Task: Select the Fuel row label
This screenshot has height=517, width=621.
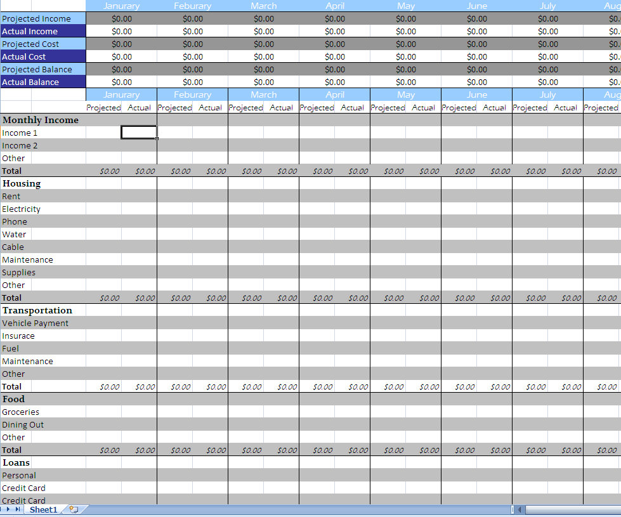Action: [10, 348]
